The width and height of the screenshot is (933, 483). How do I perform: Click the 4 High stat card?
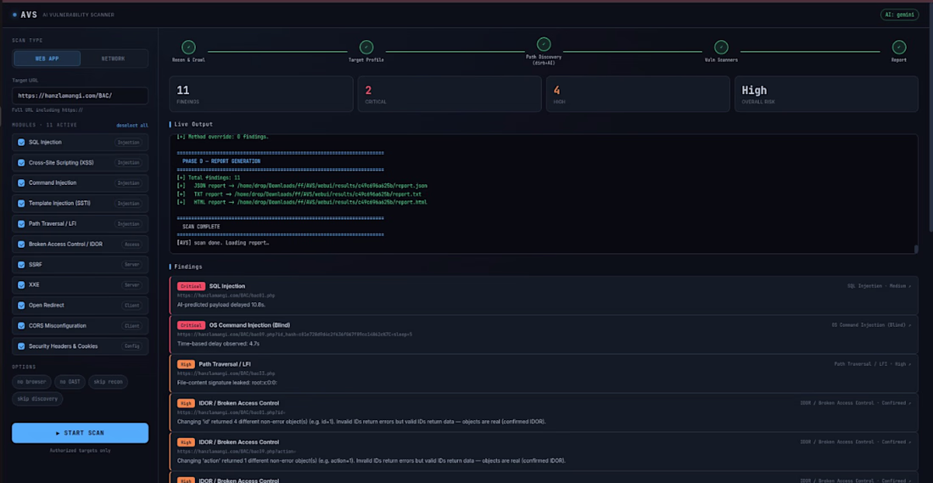638,94
